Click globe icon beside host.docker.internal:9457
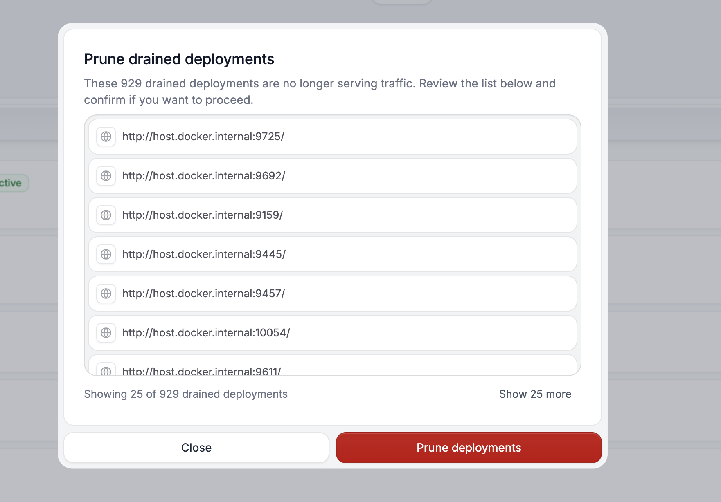Viewport: 721px width, 502px height. (106, 294)
